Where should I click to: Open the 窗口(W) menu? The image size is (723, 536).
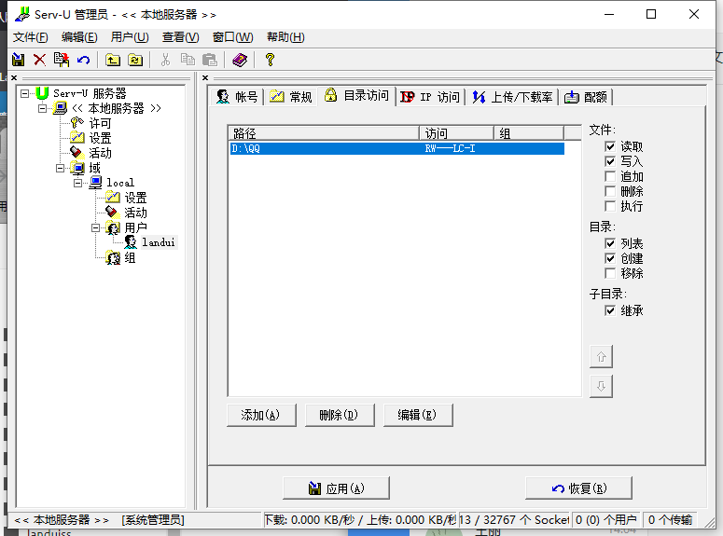232,37
